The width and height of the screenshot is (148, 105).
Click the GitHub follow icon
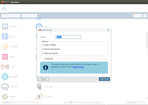pos(145,102)
